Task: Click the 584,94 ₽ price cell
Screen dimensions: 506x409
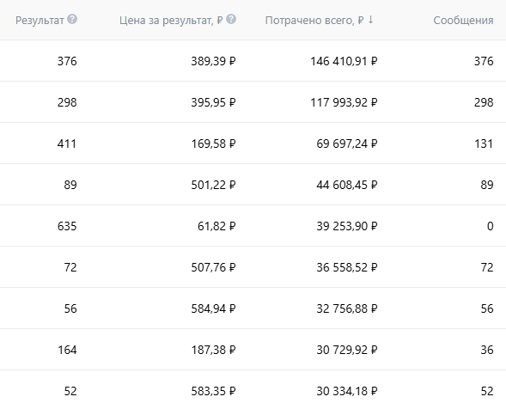Action: point(213,308)
